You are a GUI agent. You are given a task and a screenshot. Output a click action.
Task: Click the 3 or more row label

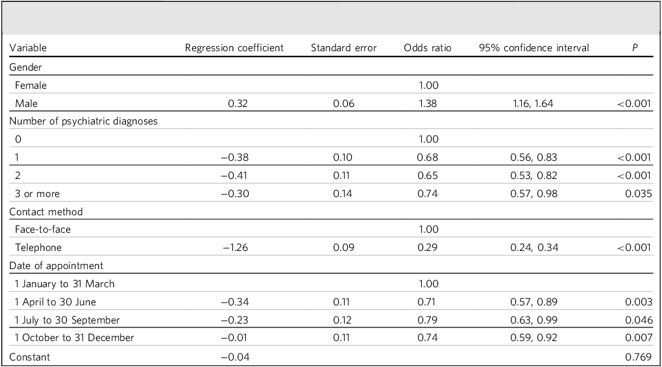point(37,194)
